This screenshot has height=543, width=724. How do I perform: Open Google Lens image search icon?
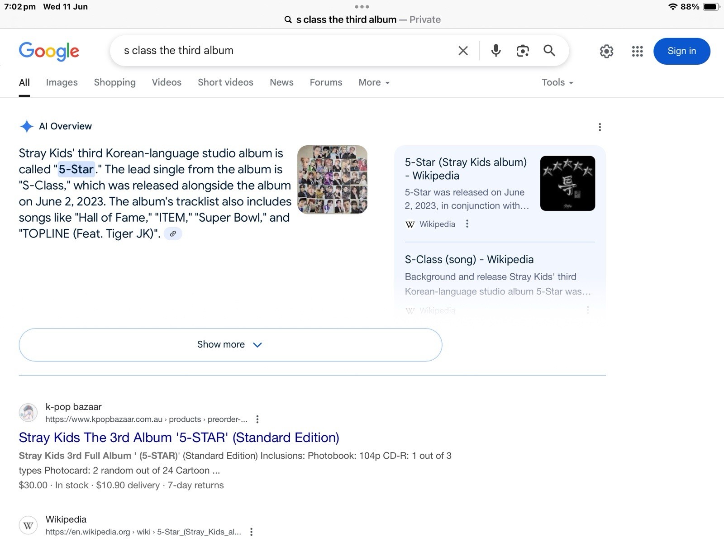pos(523,51)
